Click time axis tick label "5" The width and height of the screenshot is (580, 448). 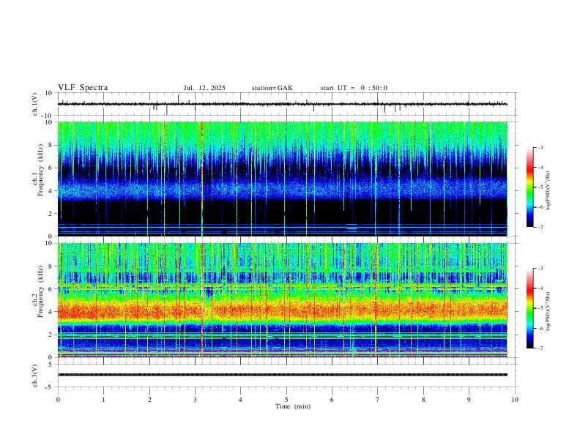(286, 400)
